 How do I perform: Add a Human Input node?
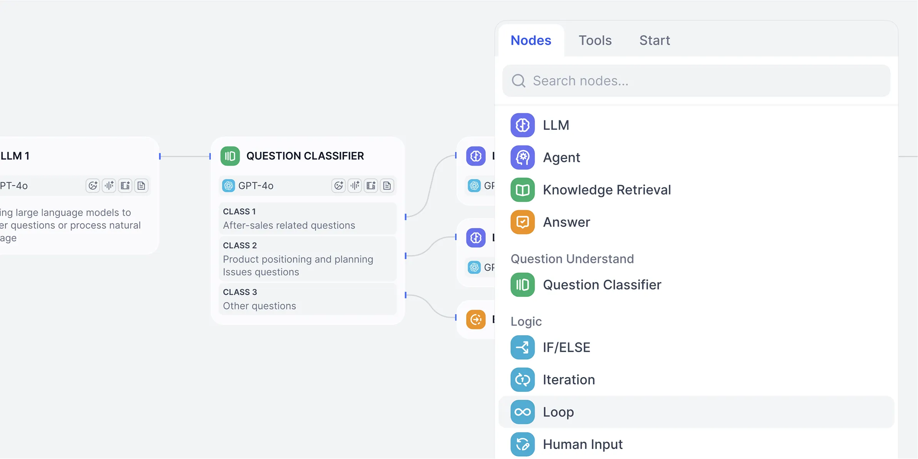click(696, 444)
